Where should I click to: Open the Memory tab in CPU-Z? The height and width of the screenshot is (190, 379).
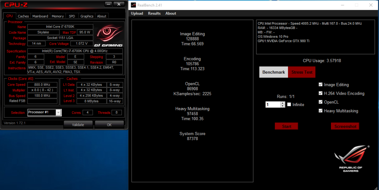coord(58,16)
